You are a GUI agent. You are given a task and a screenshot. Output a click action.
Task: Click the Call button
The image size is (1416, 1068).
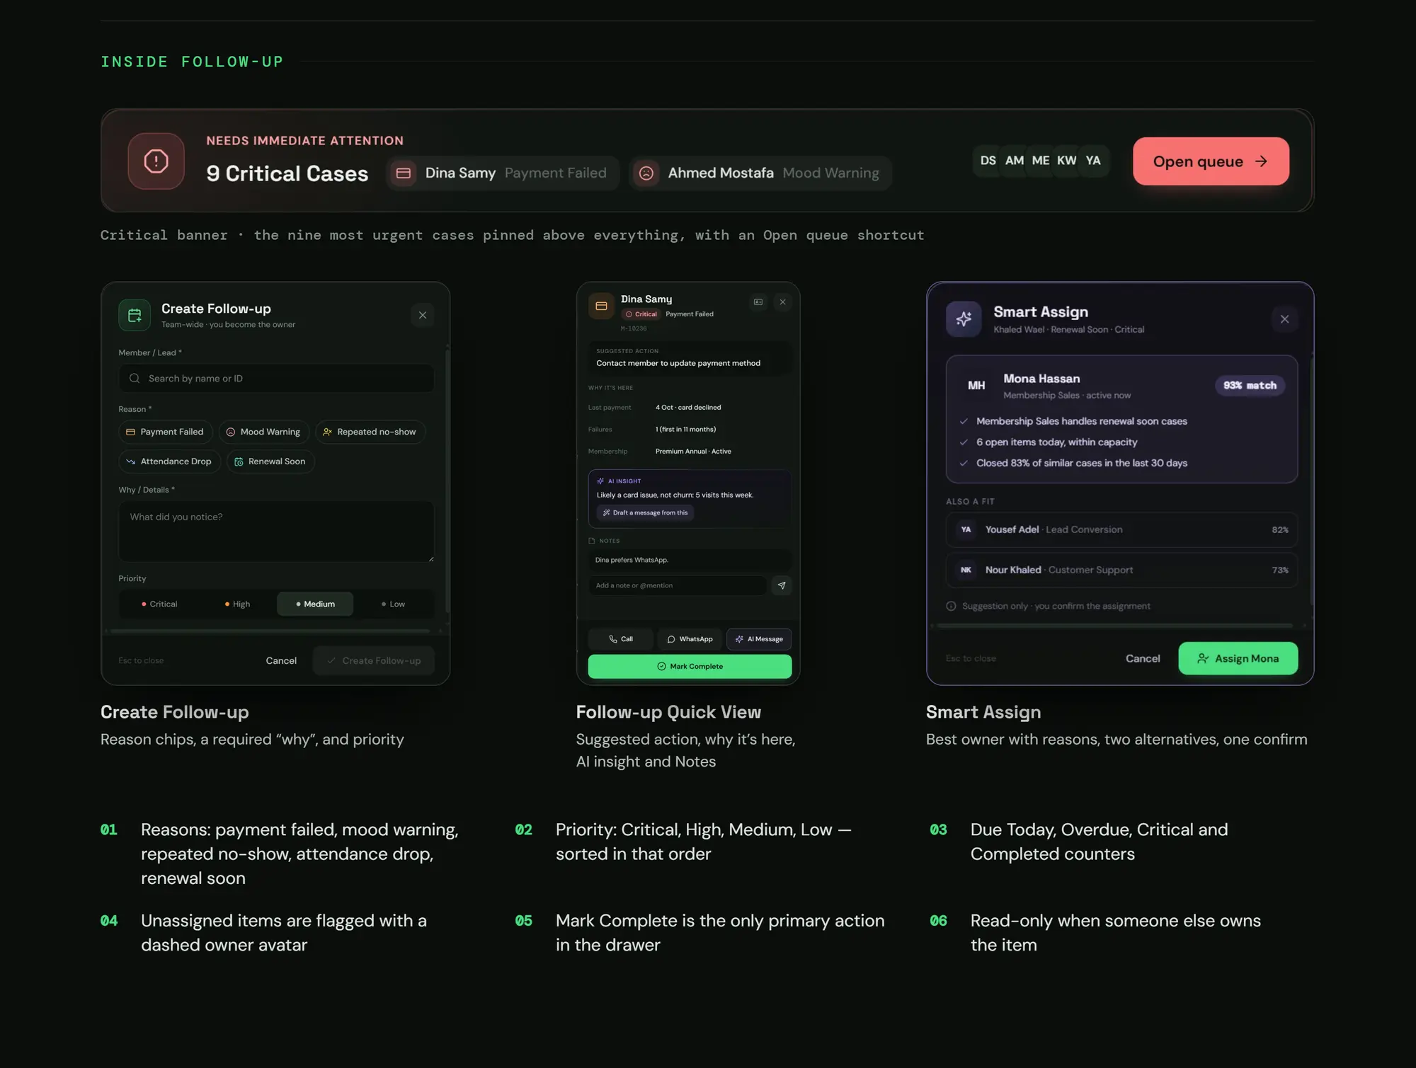pos(621,639)
